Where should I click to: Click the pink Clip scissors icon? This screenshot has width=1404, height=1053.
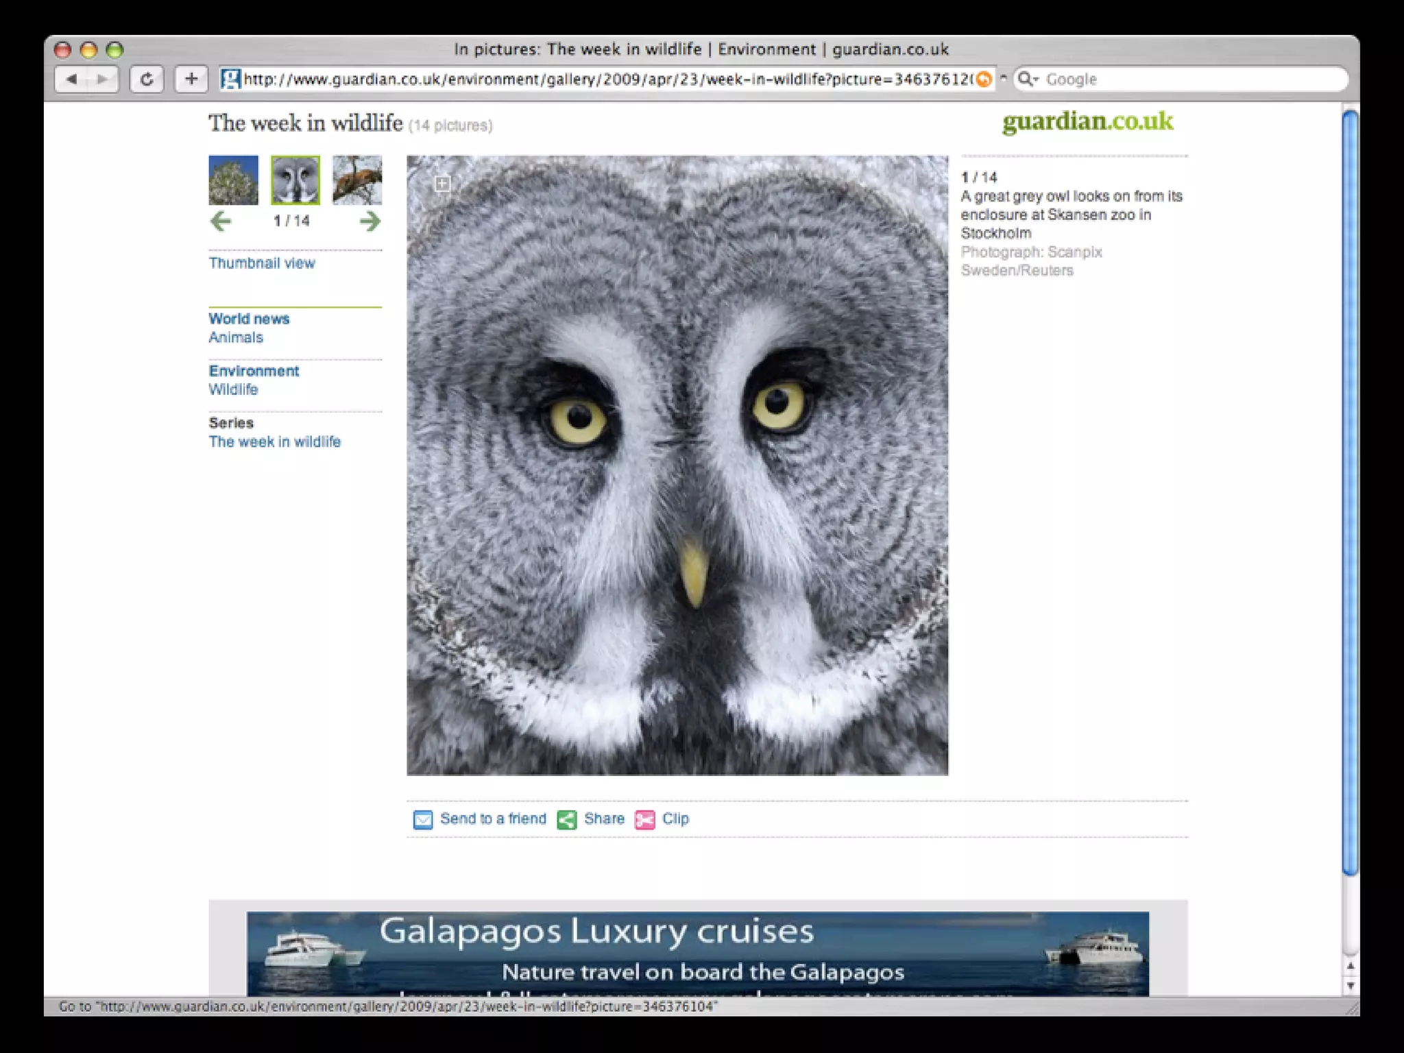pyautogui.click(x=644, y=819)
